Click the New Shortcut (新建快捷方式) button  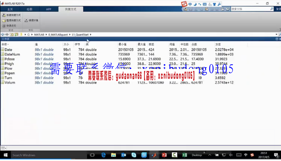click(12, 15)
